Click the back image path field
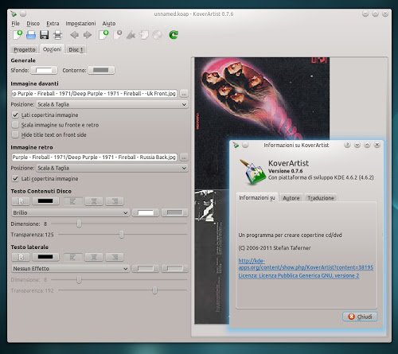 (94, 157)
